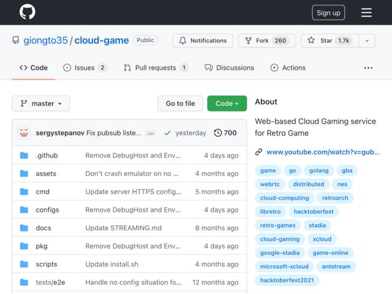Viewport: 392px width, 294px height.
Task: Click the tests/e2e folder icon
Action: [x=24, y=282]
